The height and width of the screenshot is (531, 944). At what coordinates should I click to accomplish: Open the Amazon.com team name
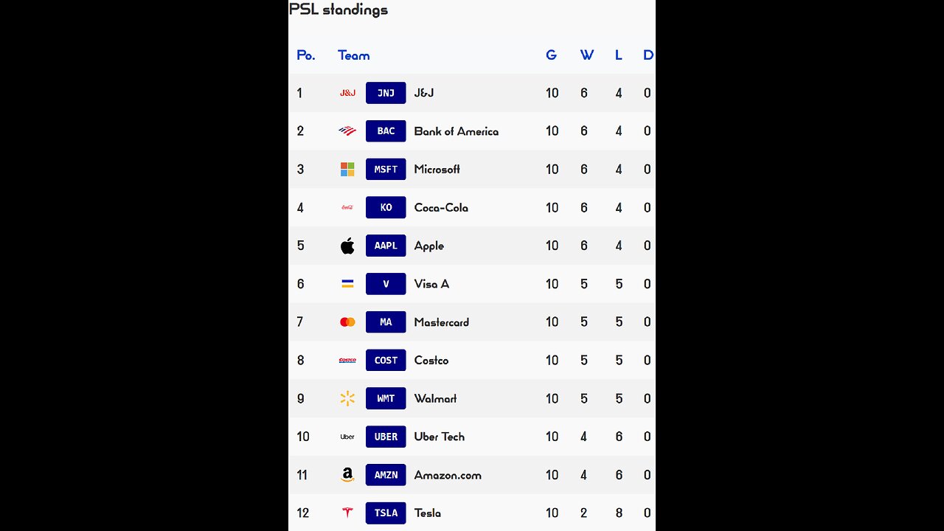[448, 475]
